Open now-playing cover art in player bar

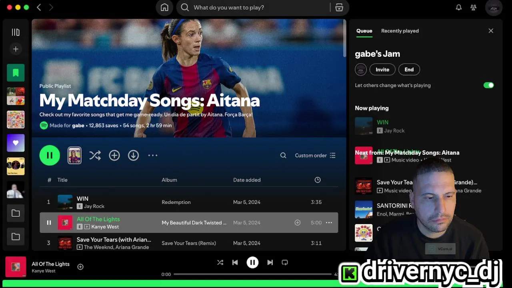click(16, 267)
